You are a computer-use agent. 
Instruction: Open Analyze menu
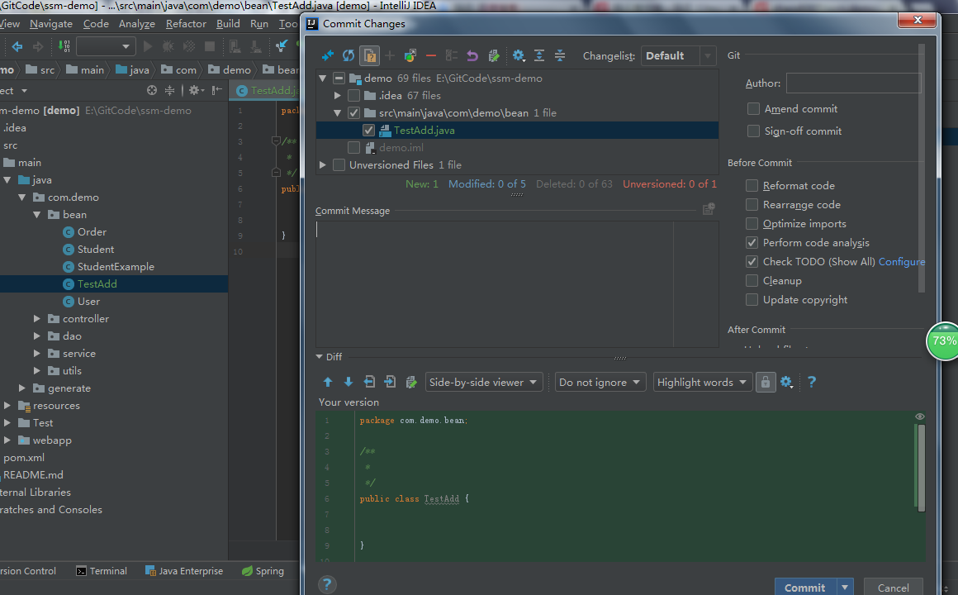[x=137, y=24]
